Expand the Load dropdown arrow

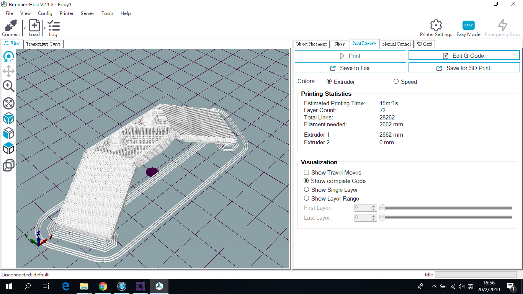[44, 28]
